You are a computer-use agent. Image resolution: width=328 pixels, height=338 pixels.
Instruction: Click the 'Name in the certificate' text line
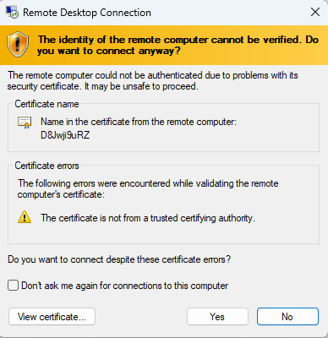[139, 122]
